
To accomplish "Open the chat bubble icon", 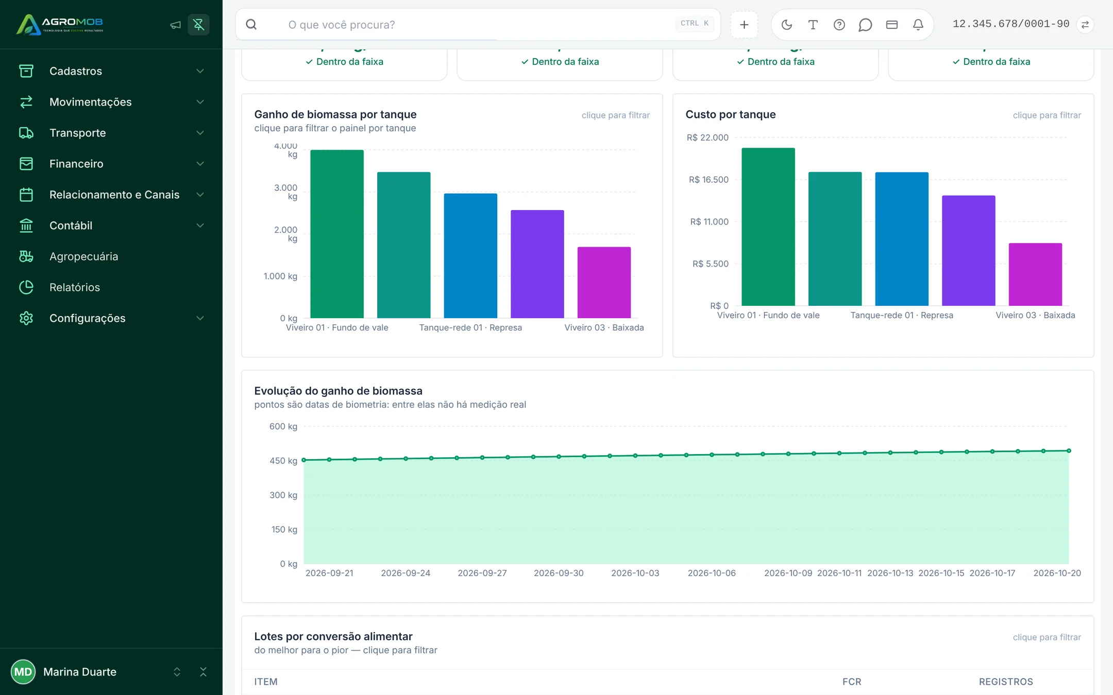I will pos(866,25).
